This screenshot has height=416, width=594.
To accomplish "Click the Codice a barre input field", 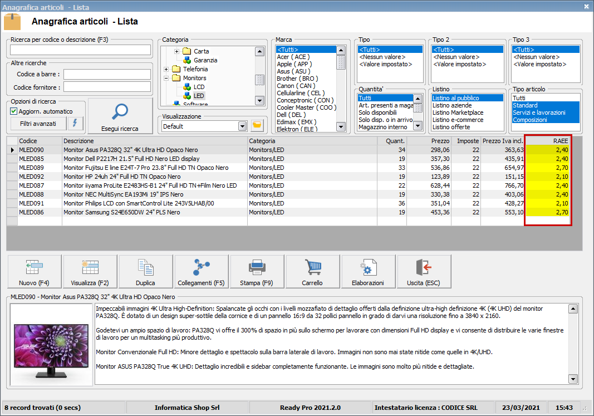I will click(107, 74).
